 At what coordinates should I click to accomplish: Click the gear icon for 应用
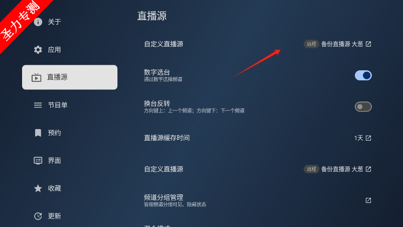point(38,50)
